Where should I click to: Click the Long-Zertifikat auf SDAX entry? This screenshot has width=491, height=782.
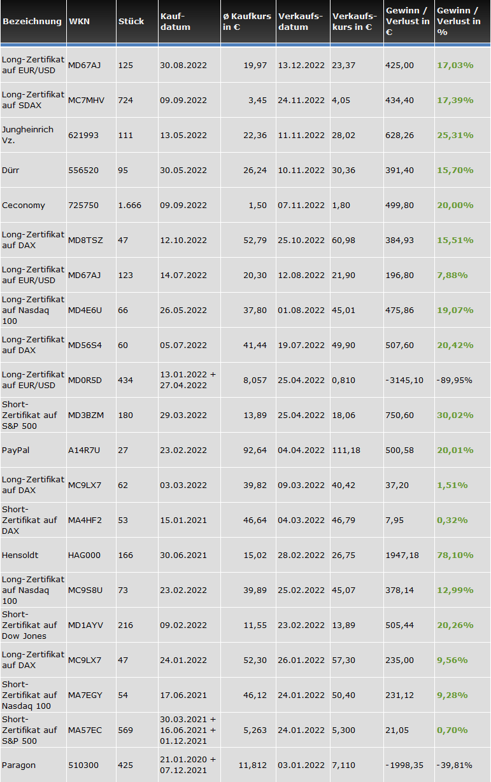pyautogui.click(x=33, y=101)
